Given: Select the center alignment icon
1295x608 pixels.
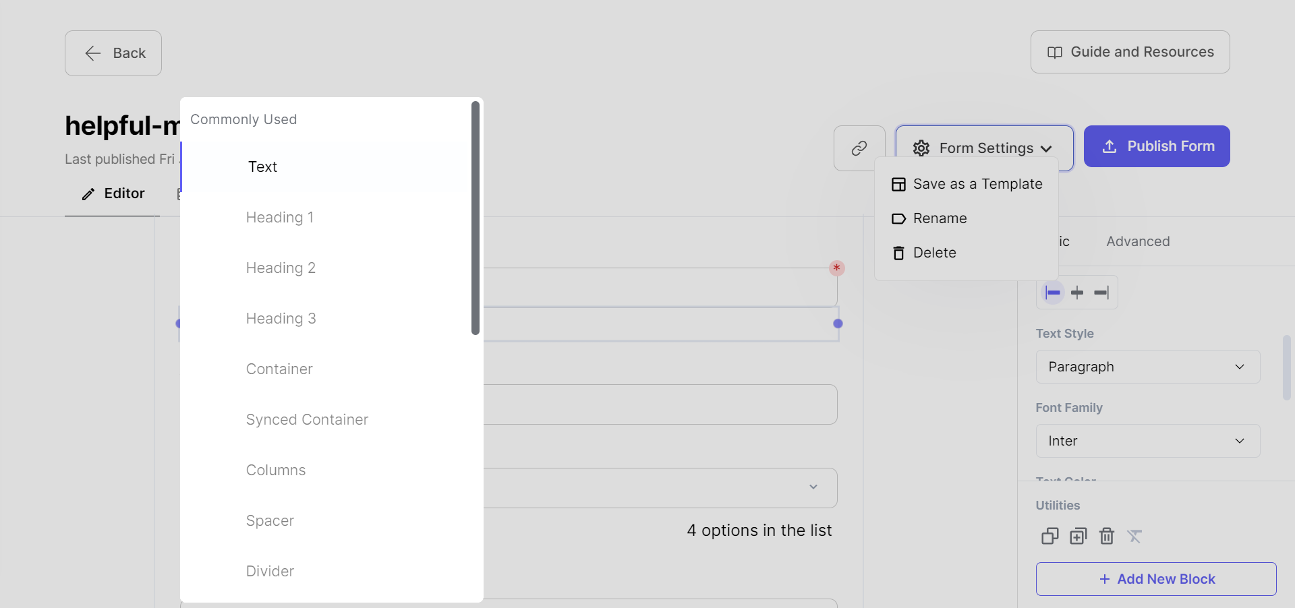Looking at the screenshot, I should pyautogui.click(x=1078, y=293).
